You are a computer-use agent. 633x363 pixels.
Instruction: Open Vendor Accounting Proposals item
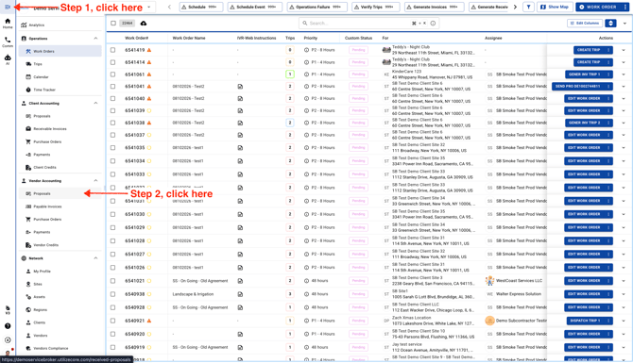60,194
